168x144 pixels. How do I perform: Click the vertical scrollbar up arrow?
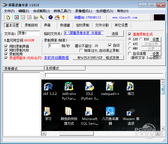(x=163, y=82)
